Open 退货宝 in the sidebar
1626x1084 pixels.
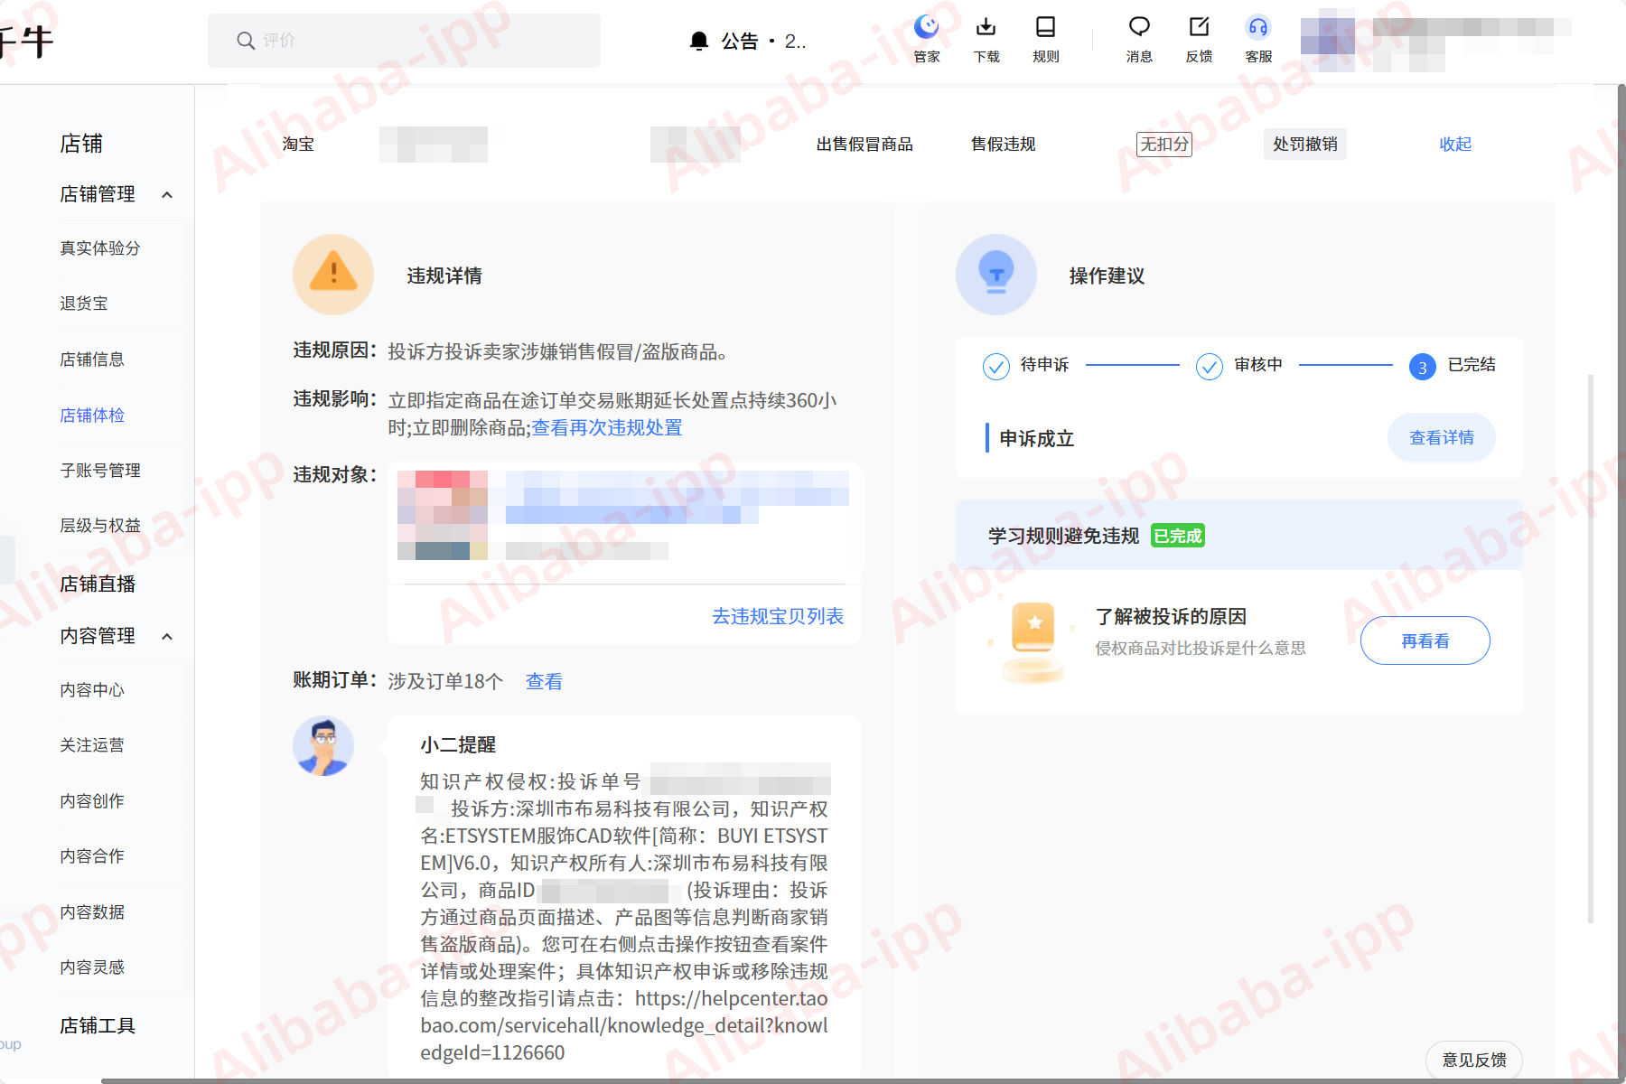[x=84, y=304]
